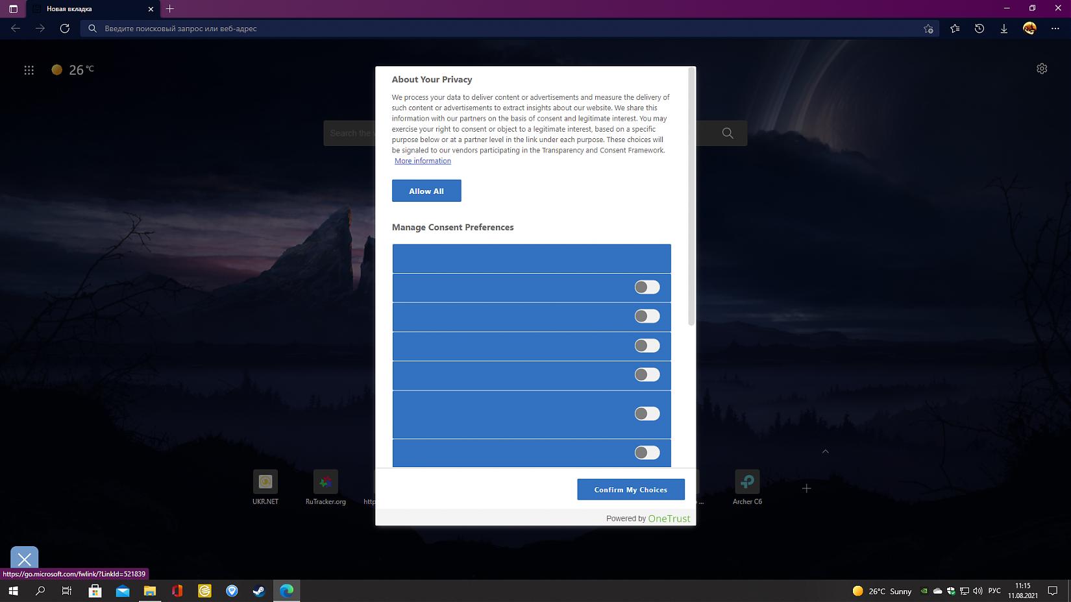
Task: Open a new tab with plus button
Action: [x=170, y=9]
